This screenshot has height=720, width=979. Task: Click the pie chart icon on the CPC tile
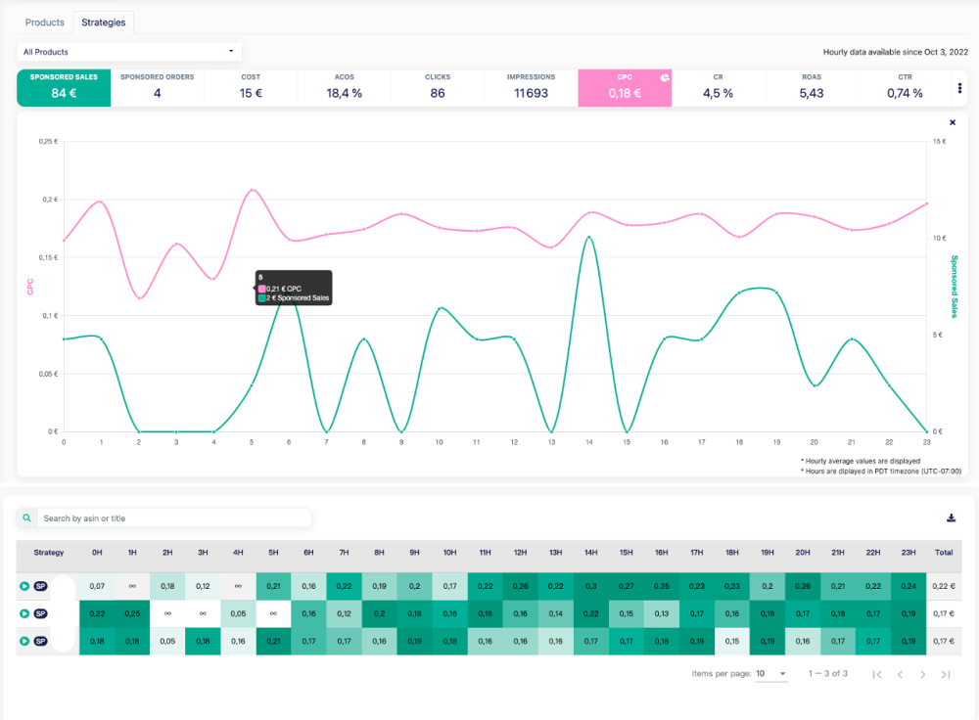tap(663, 76)
